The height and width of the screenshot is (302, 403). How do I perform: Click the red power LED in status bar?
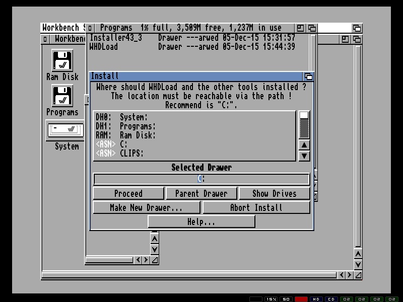[301, 299]
